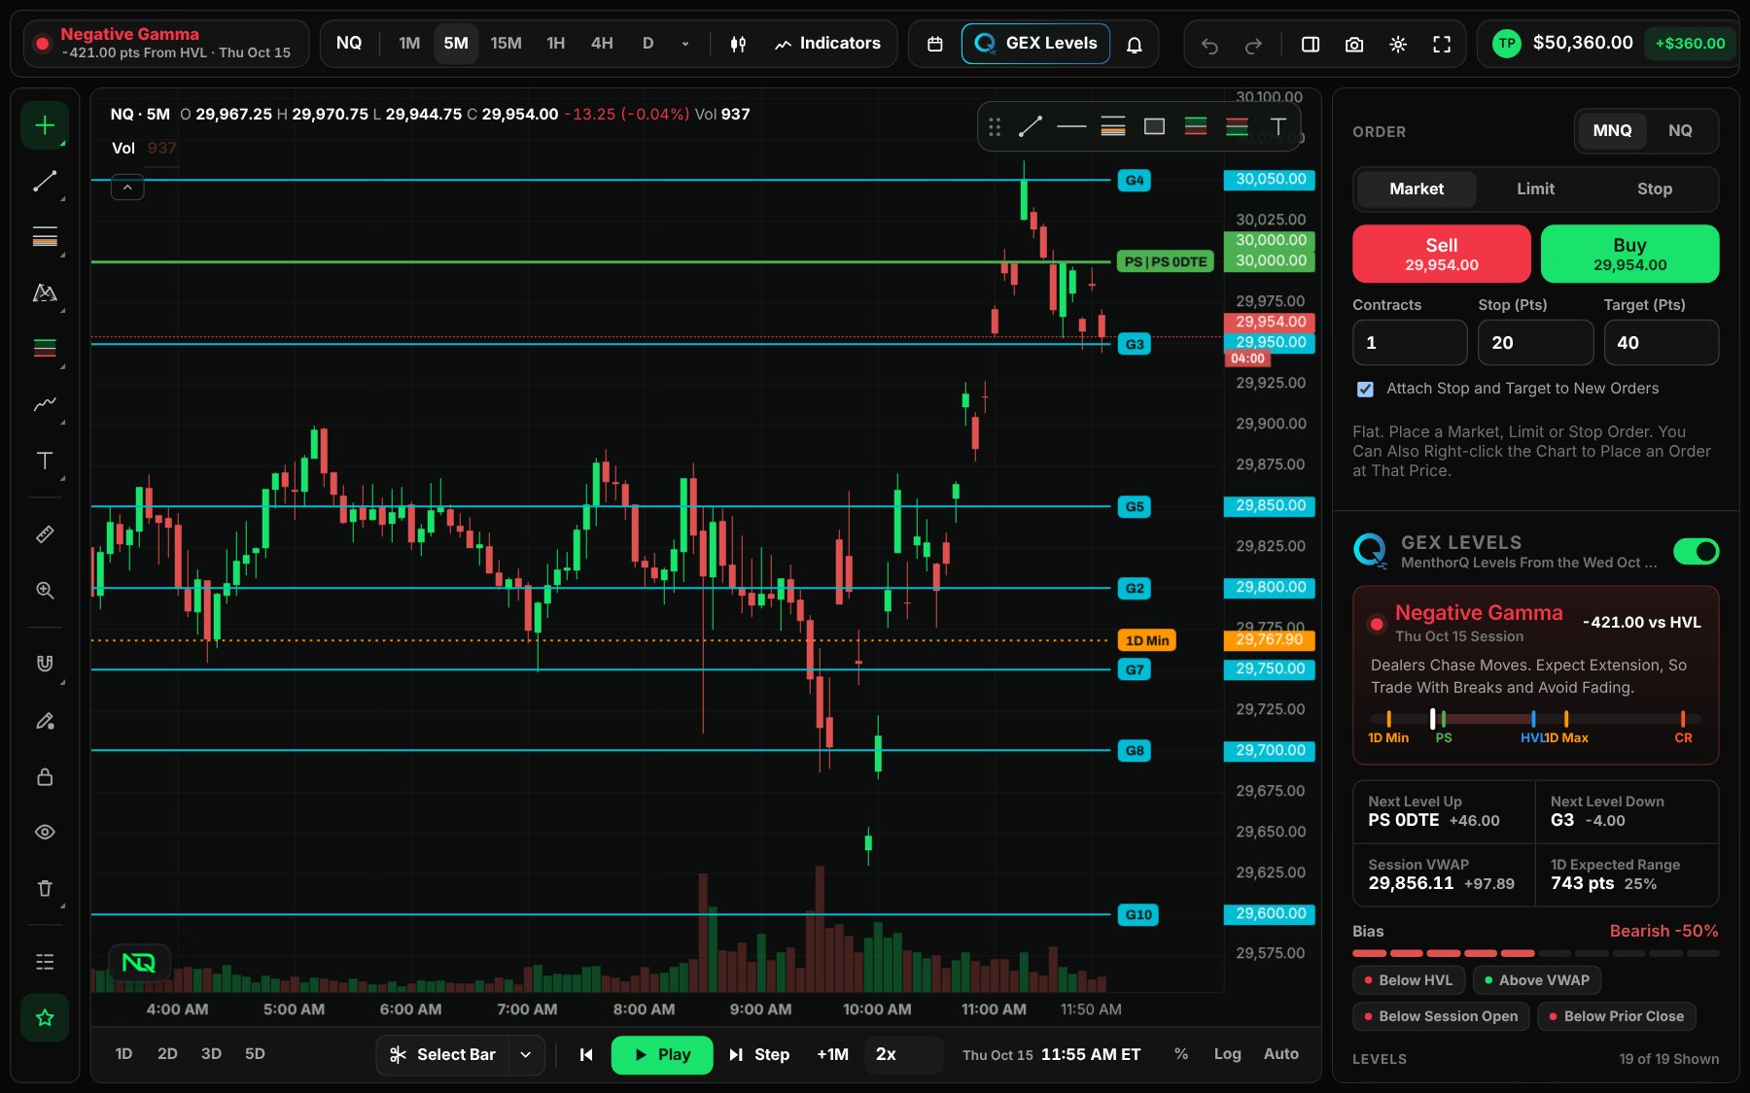This screenshot has height=1093, width=1750.
Task: Click the Sell 29,954.00 button
Action: point(1441,254)
